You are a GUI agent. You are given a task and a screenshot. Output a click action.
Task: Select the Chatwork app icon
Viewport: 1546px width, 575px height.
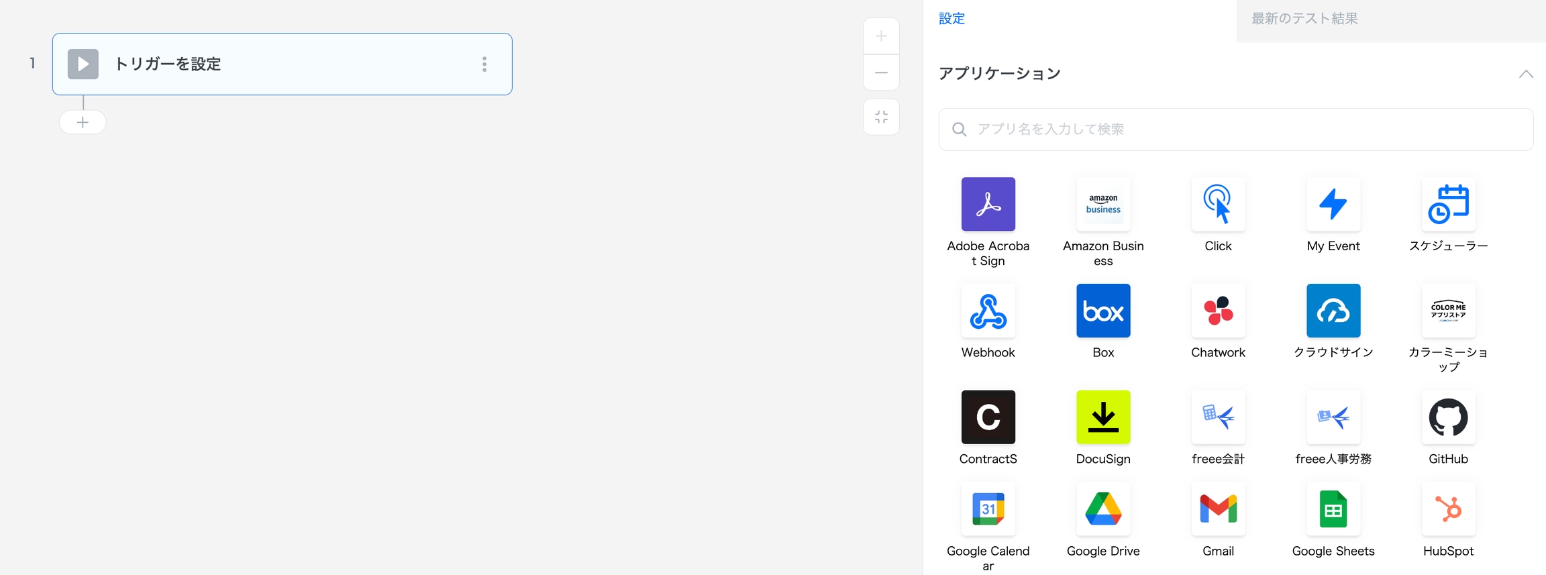[1218, 311]
